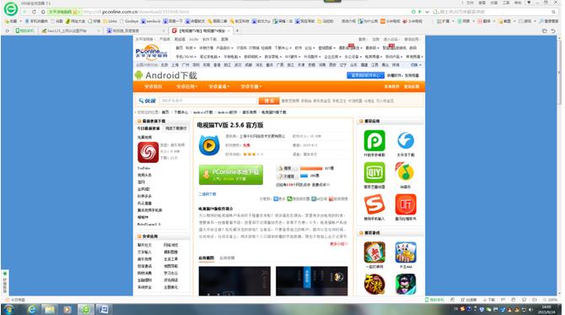
Task: Open the blue circular bird app icon
Action: pos(406,141)
